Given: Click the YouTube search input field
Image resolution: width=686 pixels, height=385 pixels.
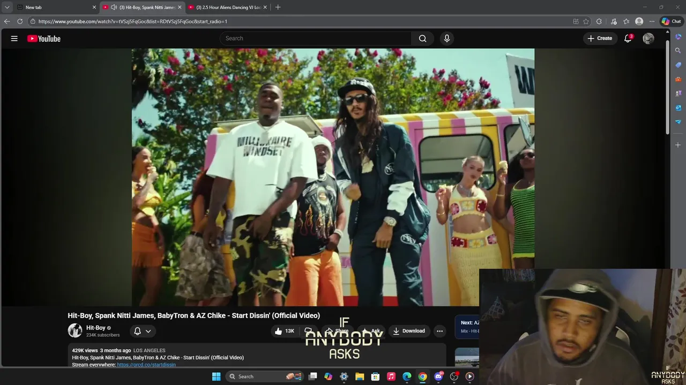Looking at the screenshot, I should 316,38.
